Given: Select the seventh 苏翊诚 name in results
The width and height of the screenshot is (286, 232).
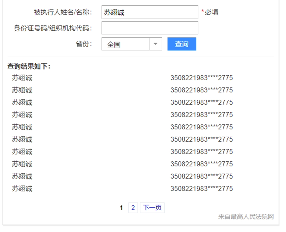Looking at the screenshot, I should point(22,152).
